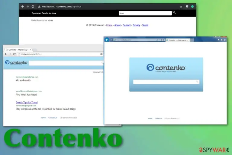
Task: Click the Not Secure warning icon
Action: click(x=39, y=7)
